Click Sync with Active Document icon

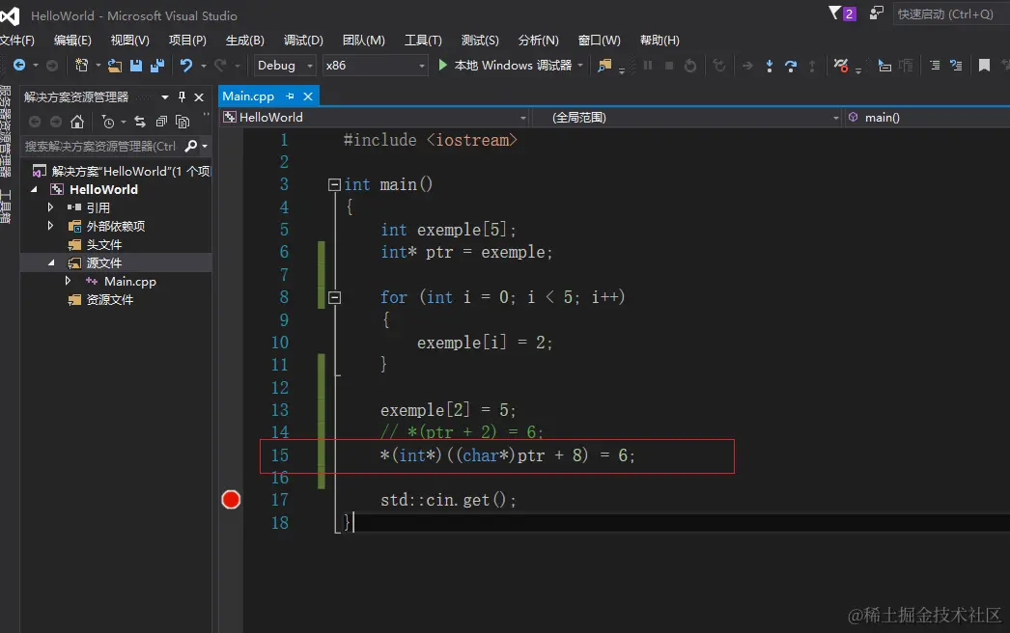point(140,122)
